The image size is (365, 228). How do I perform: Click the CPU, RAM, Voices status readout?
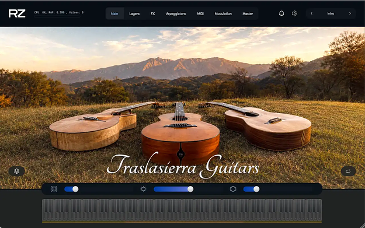pos(59,13)
